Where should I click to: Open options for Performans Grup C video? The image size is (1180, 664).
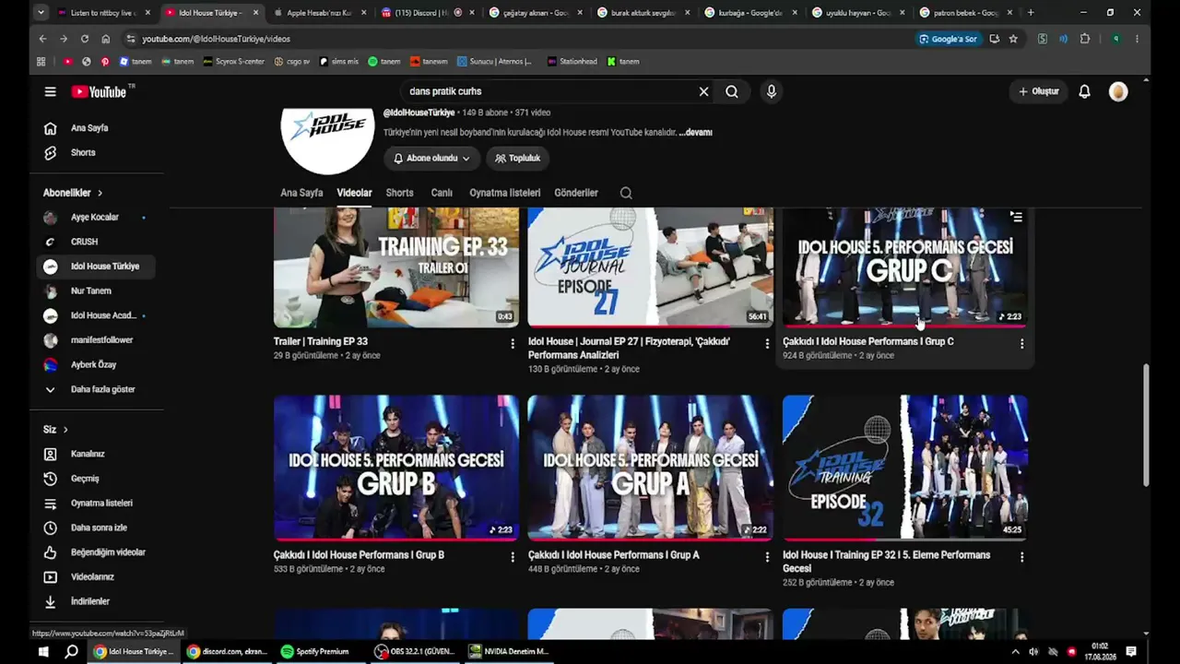click(1021, 343)
